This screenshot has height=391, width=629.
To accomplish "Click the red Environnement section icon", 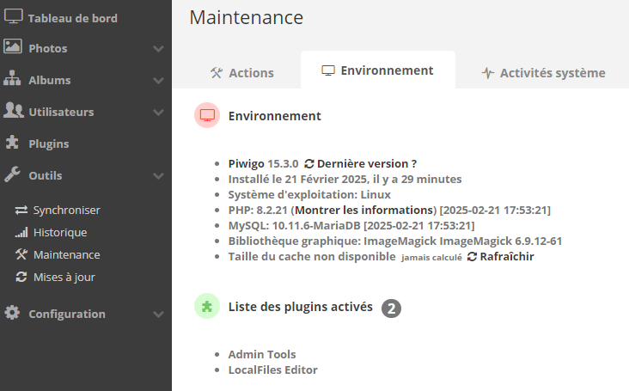I will click(206, 115).
